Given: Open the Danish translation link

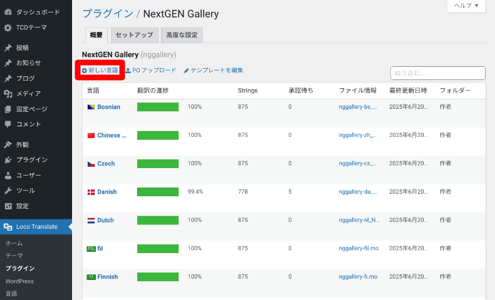Looking at the screenshot, I should (x=107, y=192).
